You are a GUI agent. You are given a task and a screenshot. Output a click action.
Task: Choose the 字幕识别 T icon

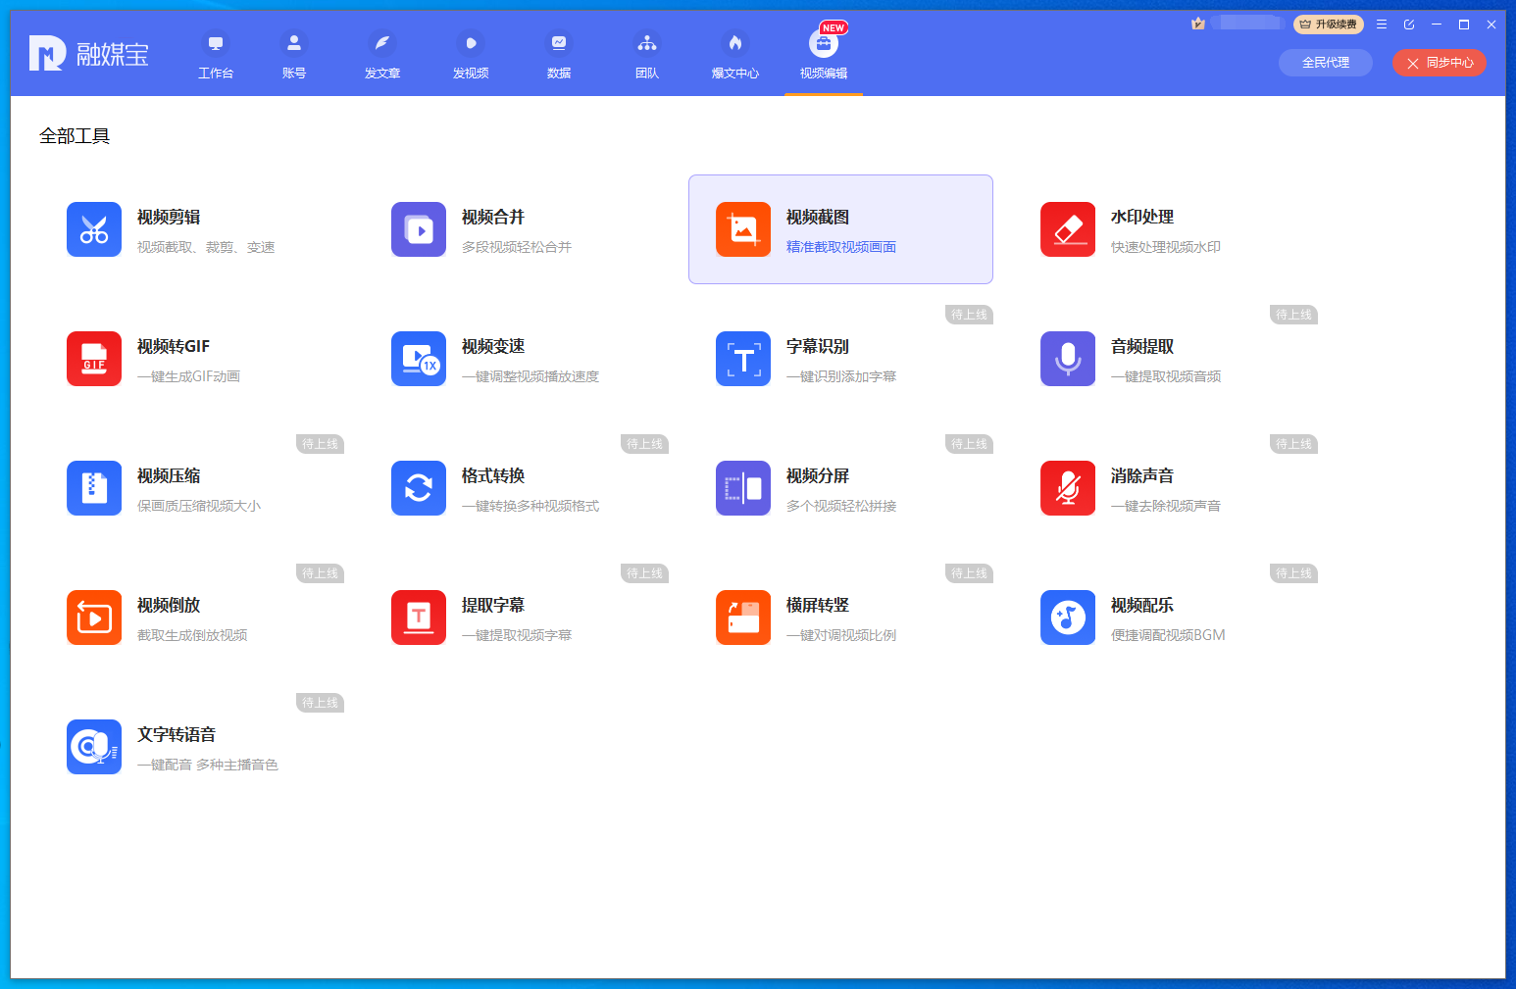(743, 359)
